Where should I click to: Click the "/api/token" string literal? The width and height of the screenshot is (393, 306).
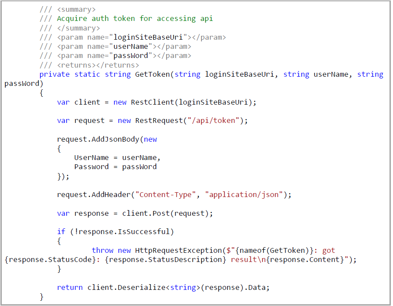click(213, 120)
